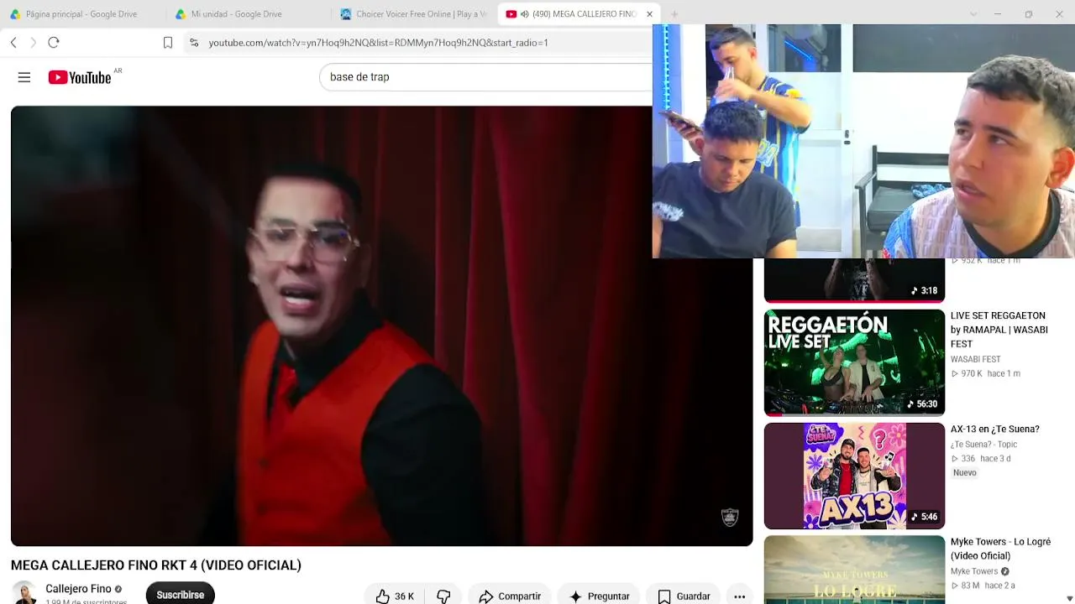Share the video via Compartir
Screen dimensions: 1075x604
(510, 596)
